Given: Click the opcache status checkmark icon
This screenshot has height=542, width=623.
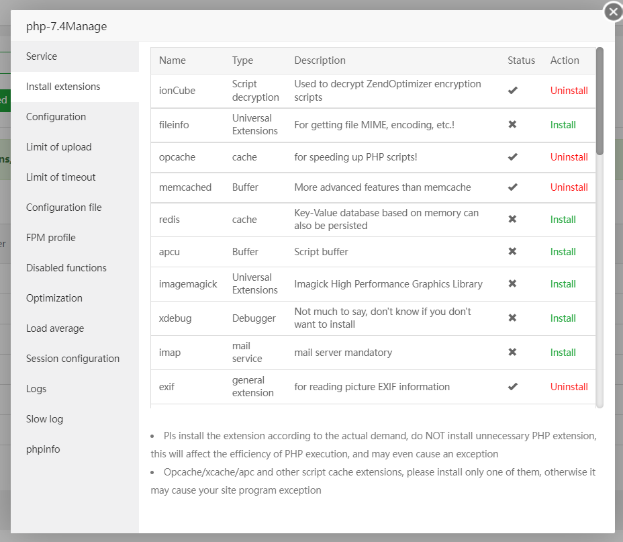Looking at the screenshot, I should [x=513, y=157].
